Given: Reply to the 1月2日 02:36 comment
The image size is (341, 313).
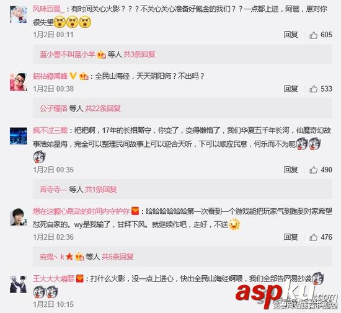Looking at the screenshot, I should (x=291, y=237).
